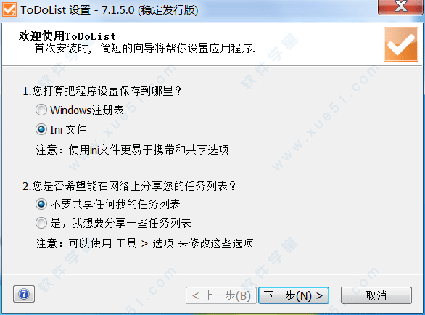The width and height of the screenshot is (425, 315).
Task: Click the 我想要分享一些任务列表 label text
Action: 131,223
